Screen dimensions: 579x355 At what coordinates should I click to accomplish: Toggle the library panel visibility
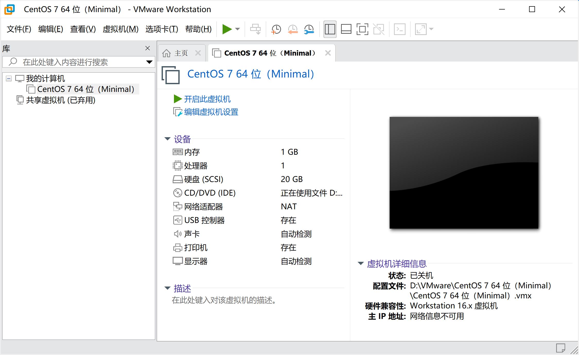pos(330,29)
